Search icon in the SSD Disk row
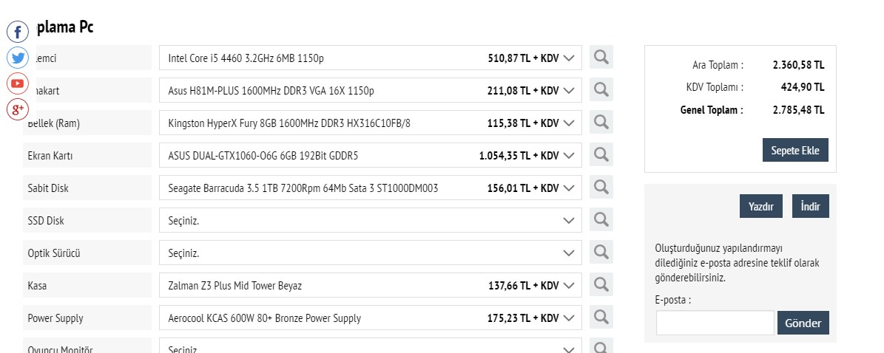This screenshot has height=353, width=884. pyautogui.click(x=601, y=219)
